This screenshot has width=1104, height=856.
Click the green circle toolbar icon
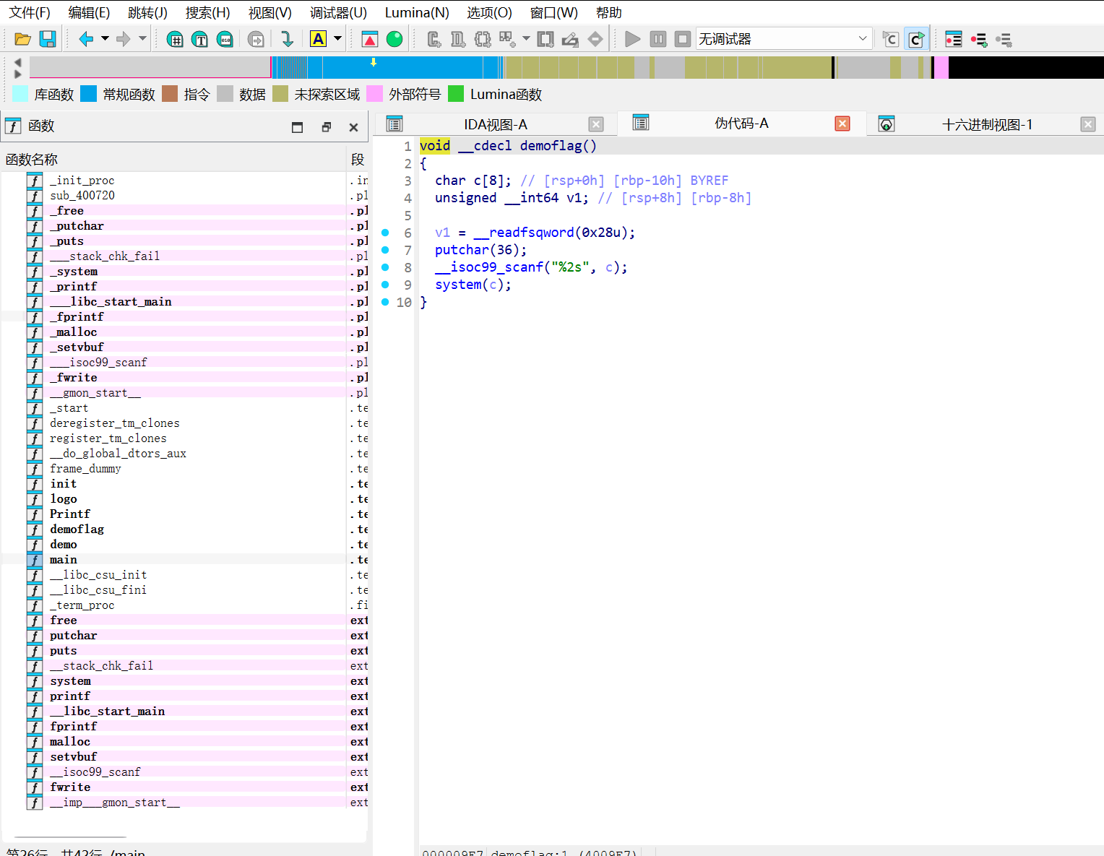click(394, 39)
